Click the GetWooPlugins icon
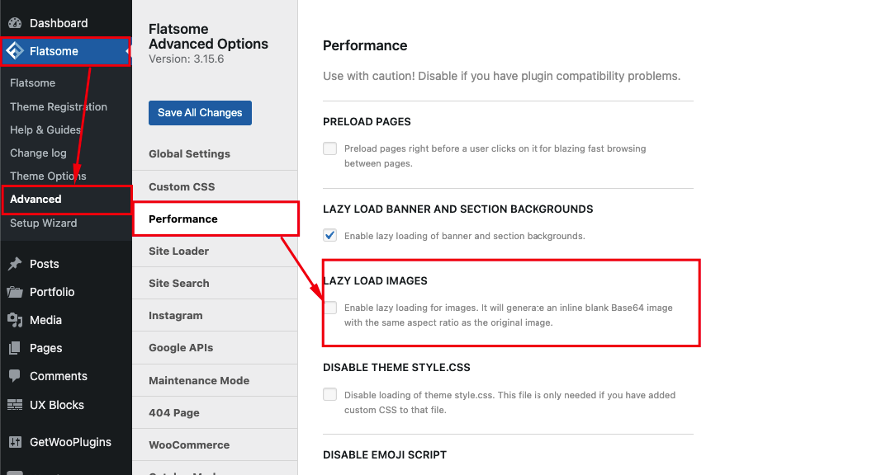The height and width of the screenshot is (475, 886). point(15,442)
